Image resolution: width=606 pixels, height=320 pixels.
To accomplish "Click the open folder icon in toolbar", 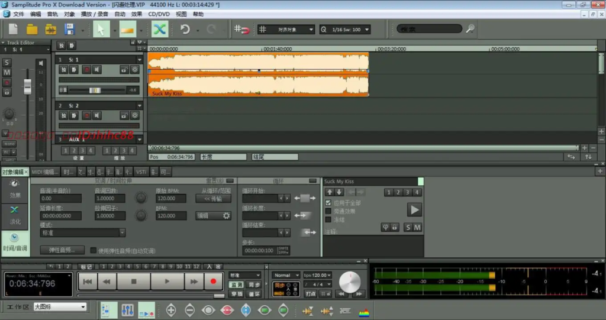I will coord(32,30).
